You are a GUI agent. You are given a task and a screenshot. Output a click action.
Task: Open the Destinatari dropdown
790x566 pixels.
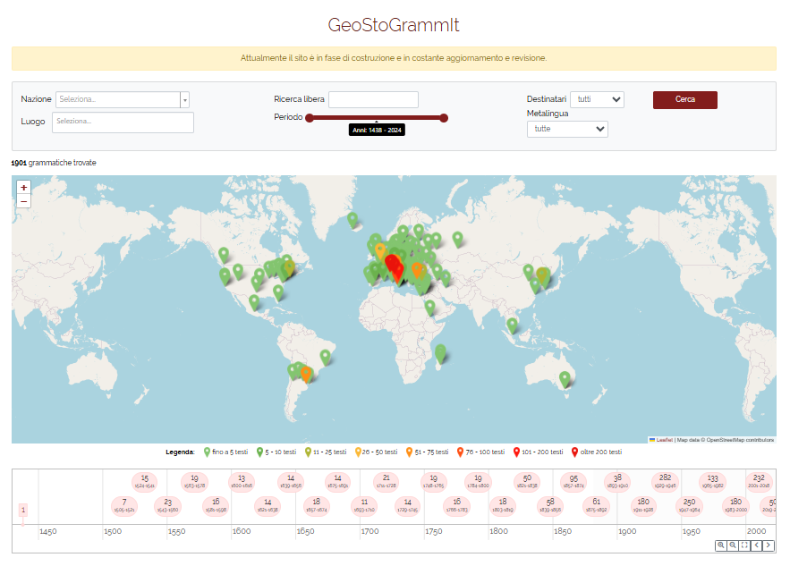(597, 100)
